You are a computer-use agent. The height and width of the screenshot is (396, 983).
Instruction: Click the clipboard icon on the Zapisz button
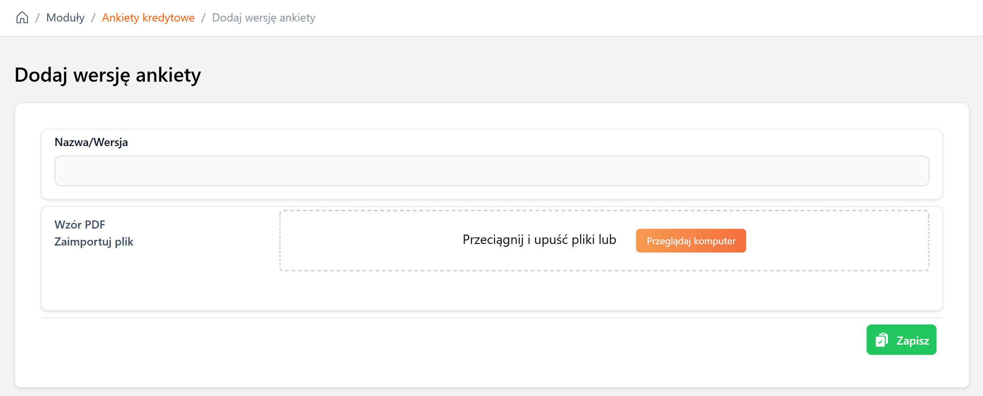tap(881, 340)
